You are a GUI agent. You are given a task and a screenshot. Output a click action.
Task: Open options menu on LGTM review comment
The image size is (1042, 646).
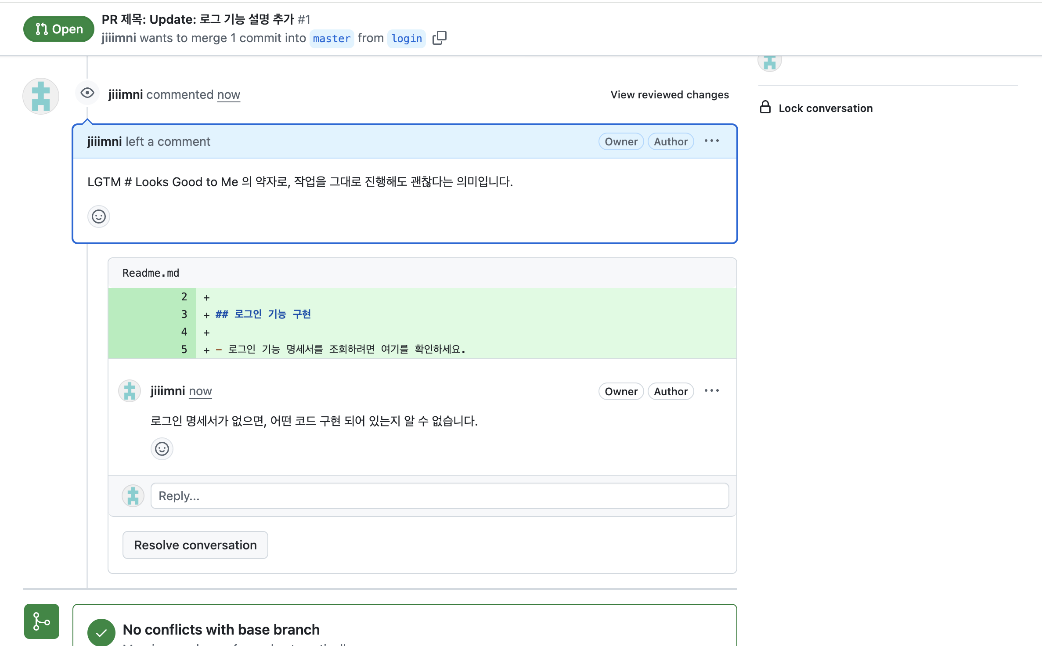(711, 141)
